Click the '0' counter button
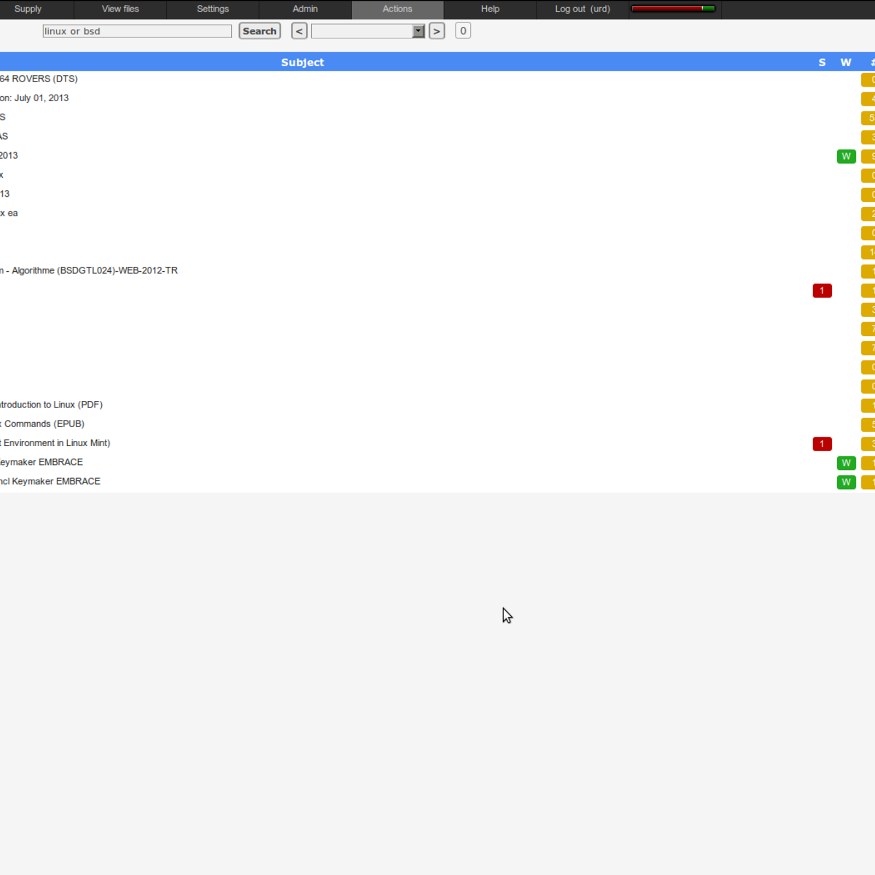The height and width of the screenshot is (875, 875). click(x=463, y=31)
